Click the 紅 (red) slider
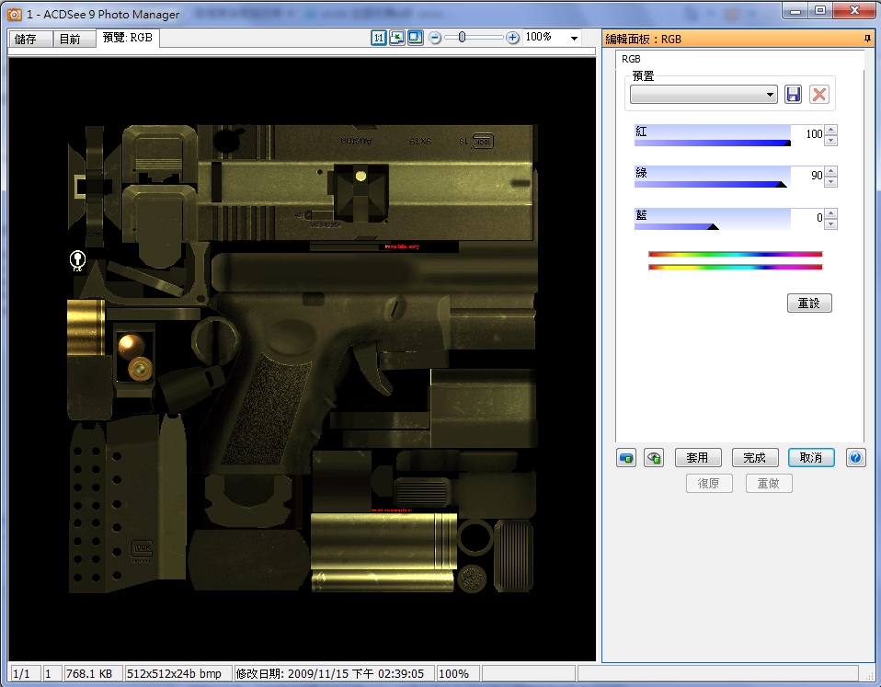The image size is (881, 687). (x=713, y=135)
